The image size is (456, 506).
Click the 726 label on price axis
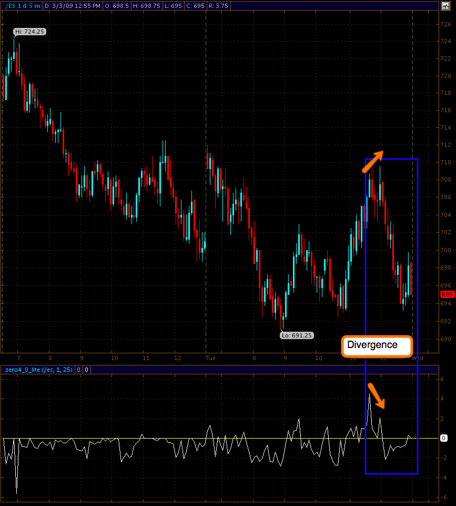coord(445,24)
